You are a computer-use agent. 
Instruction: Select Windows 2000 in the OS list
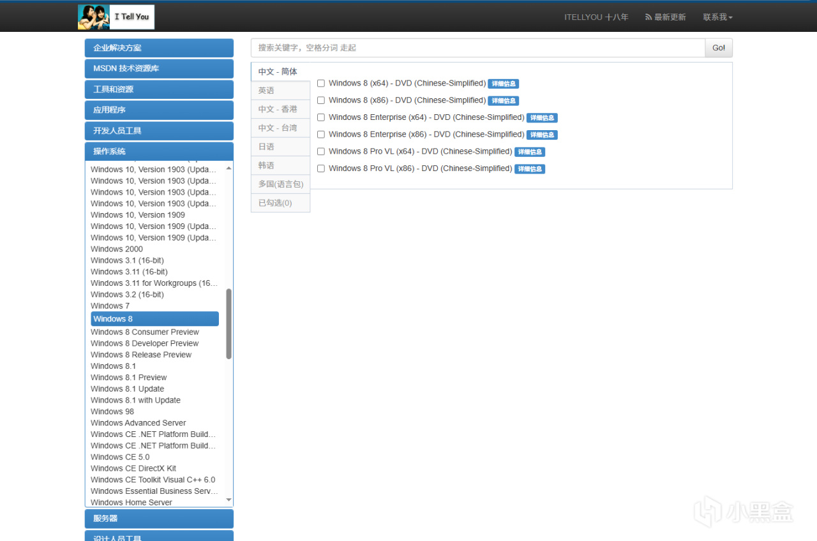pyautogui.click(x=117, y=249)
